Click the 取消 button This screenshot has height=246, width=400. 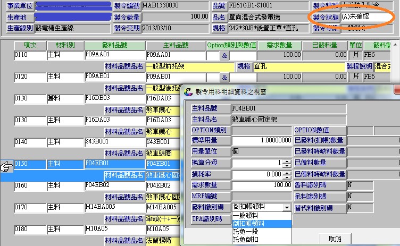(x=335, y=239)
